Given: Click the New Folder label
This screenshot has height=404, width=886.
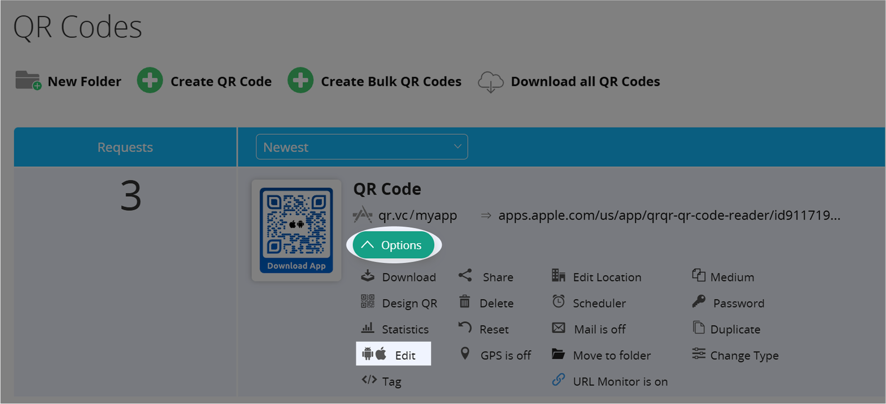Looking at the screenshot, I should (84, 81).
